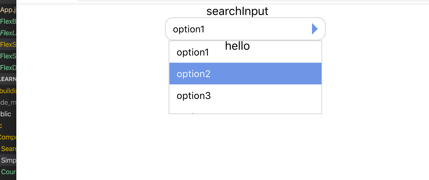429x180 pixels.
Task: Open the option1 select input box
Action: [237, 29]
